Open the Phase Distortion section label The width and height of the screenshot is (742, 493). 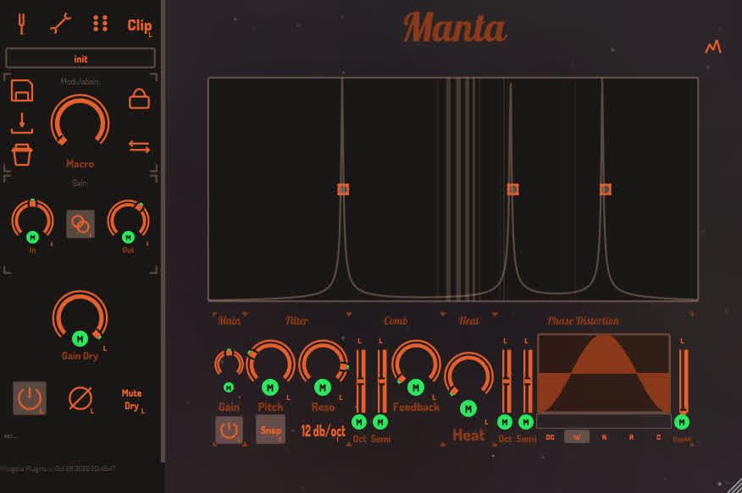583,321
